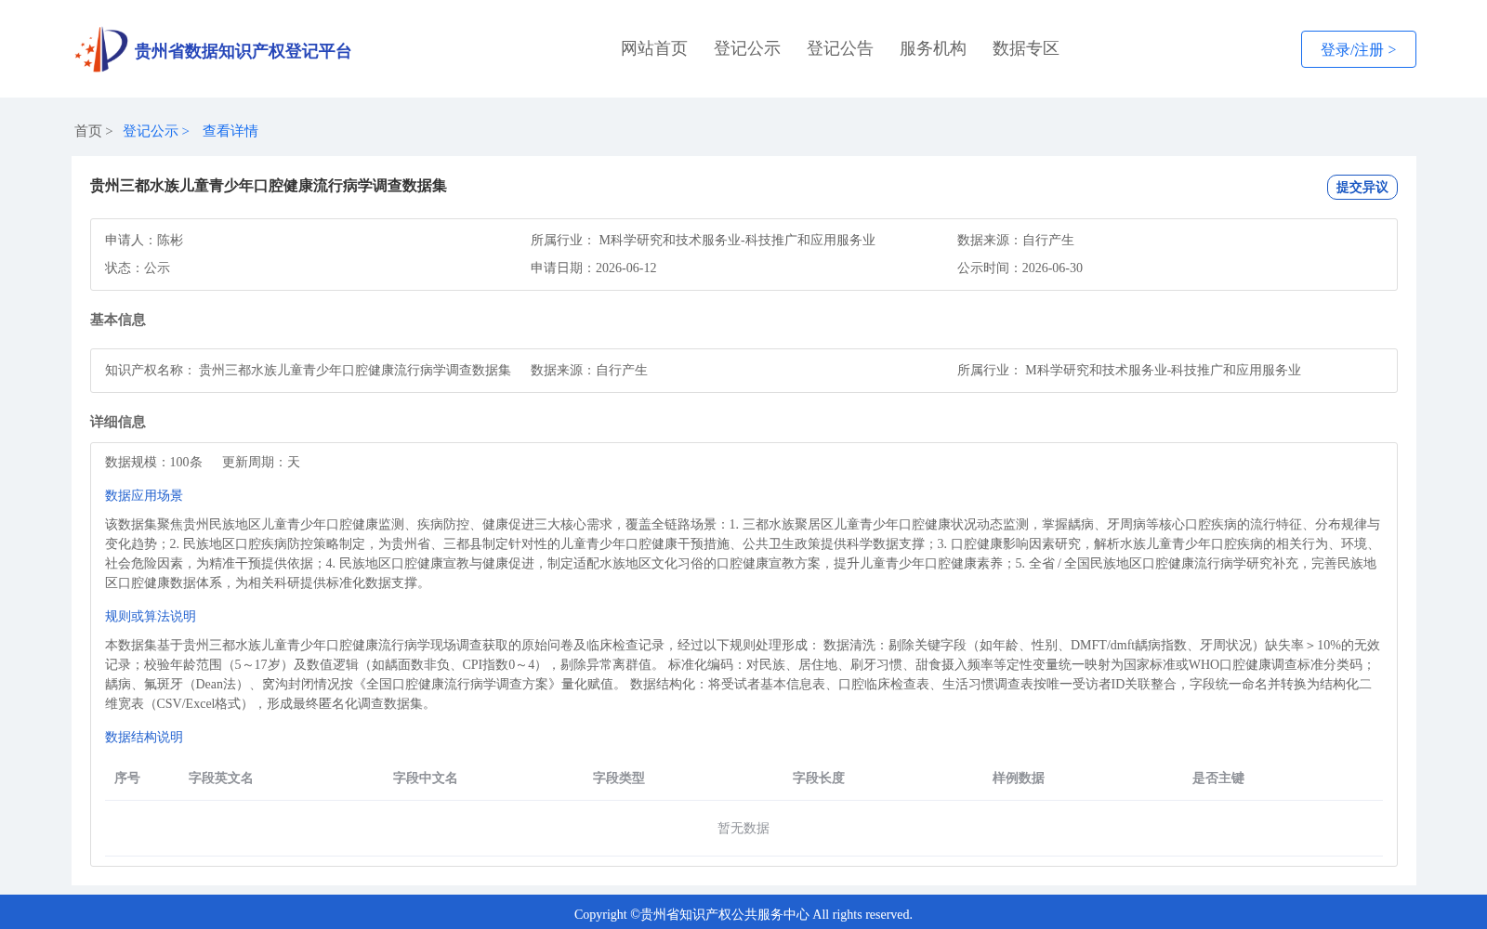Click 详细信息 section heading
This screenshot has width=1487, height=929.
[x=118, y=422]
